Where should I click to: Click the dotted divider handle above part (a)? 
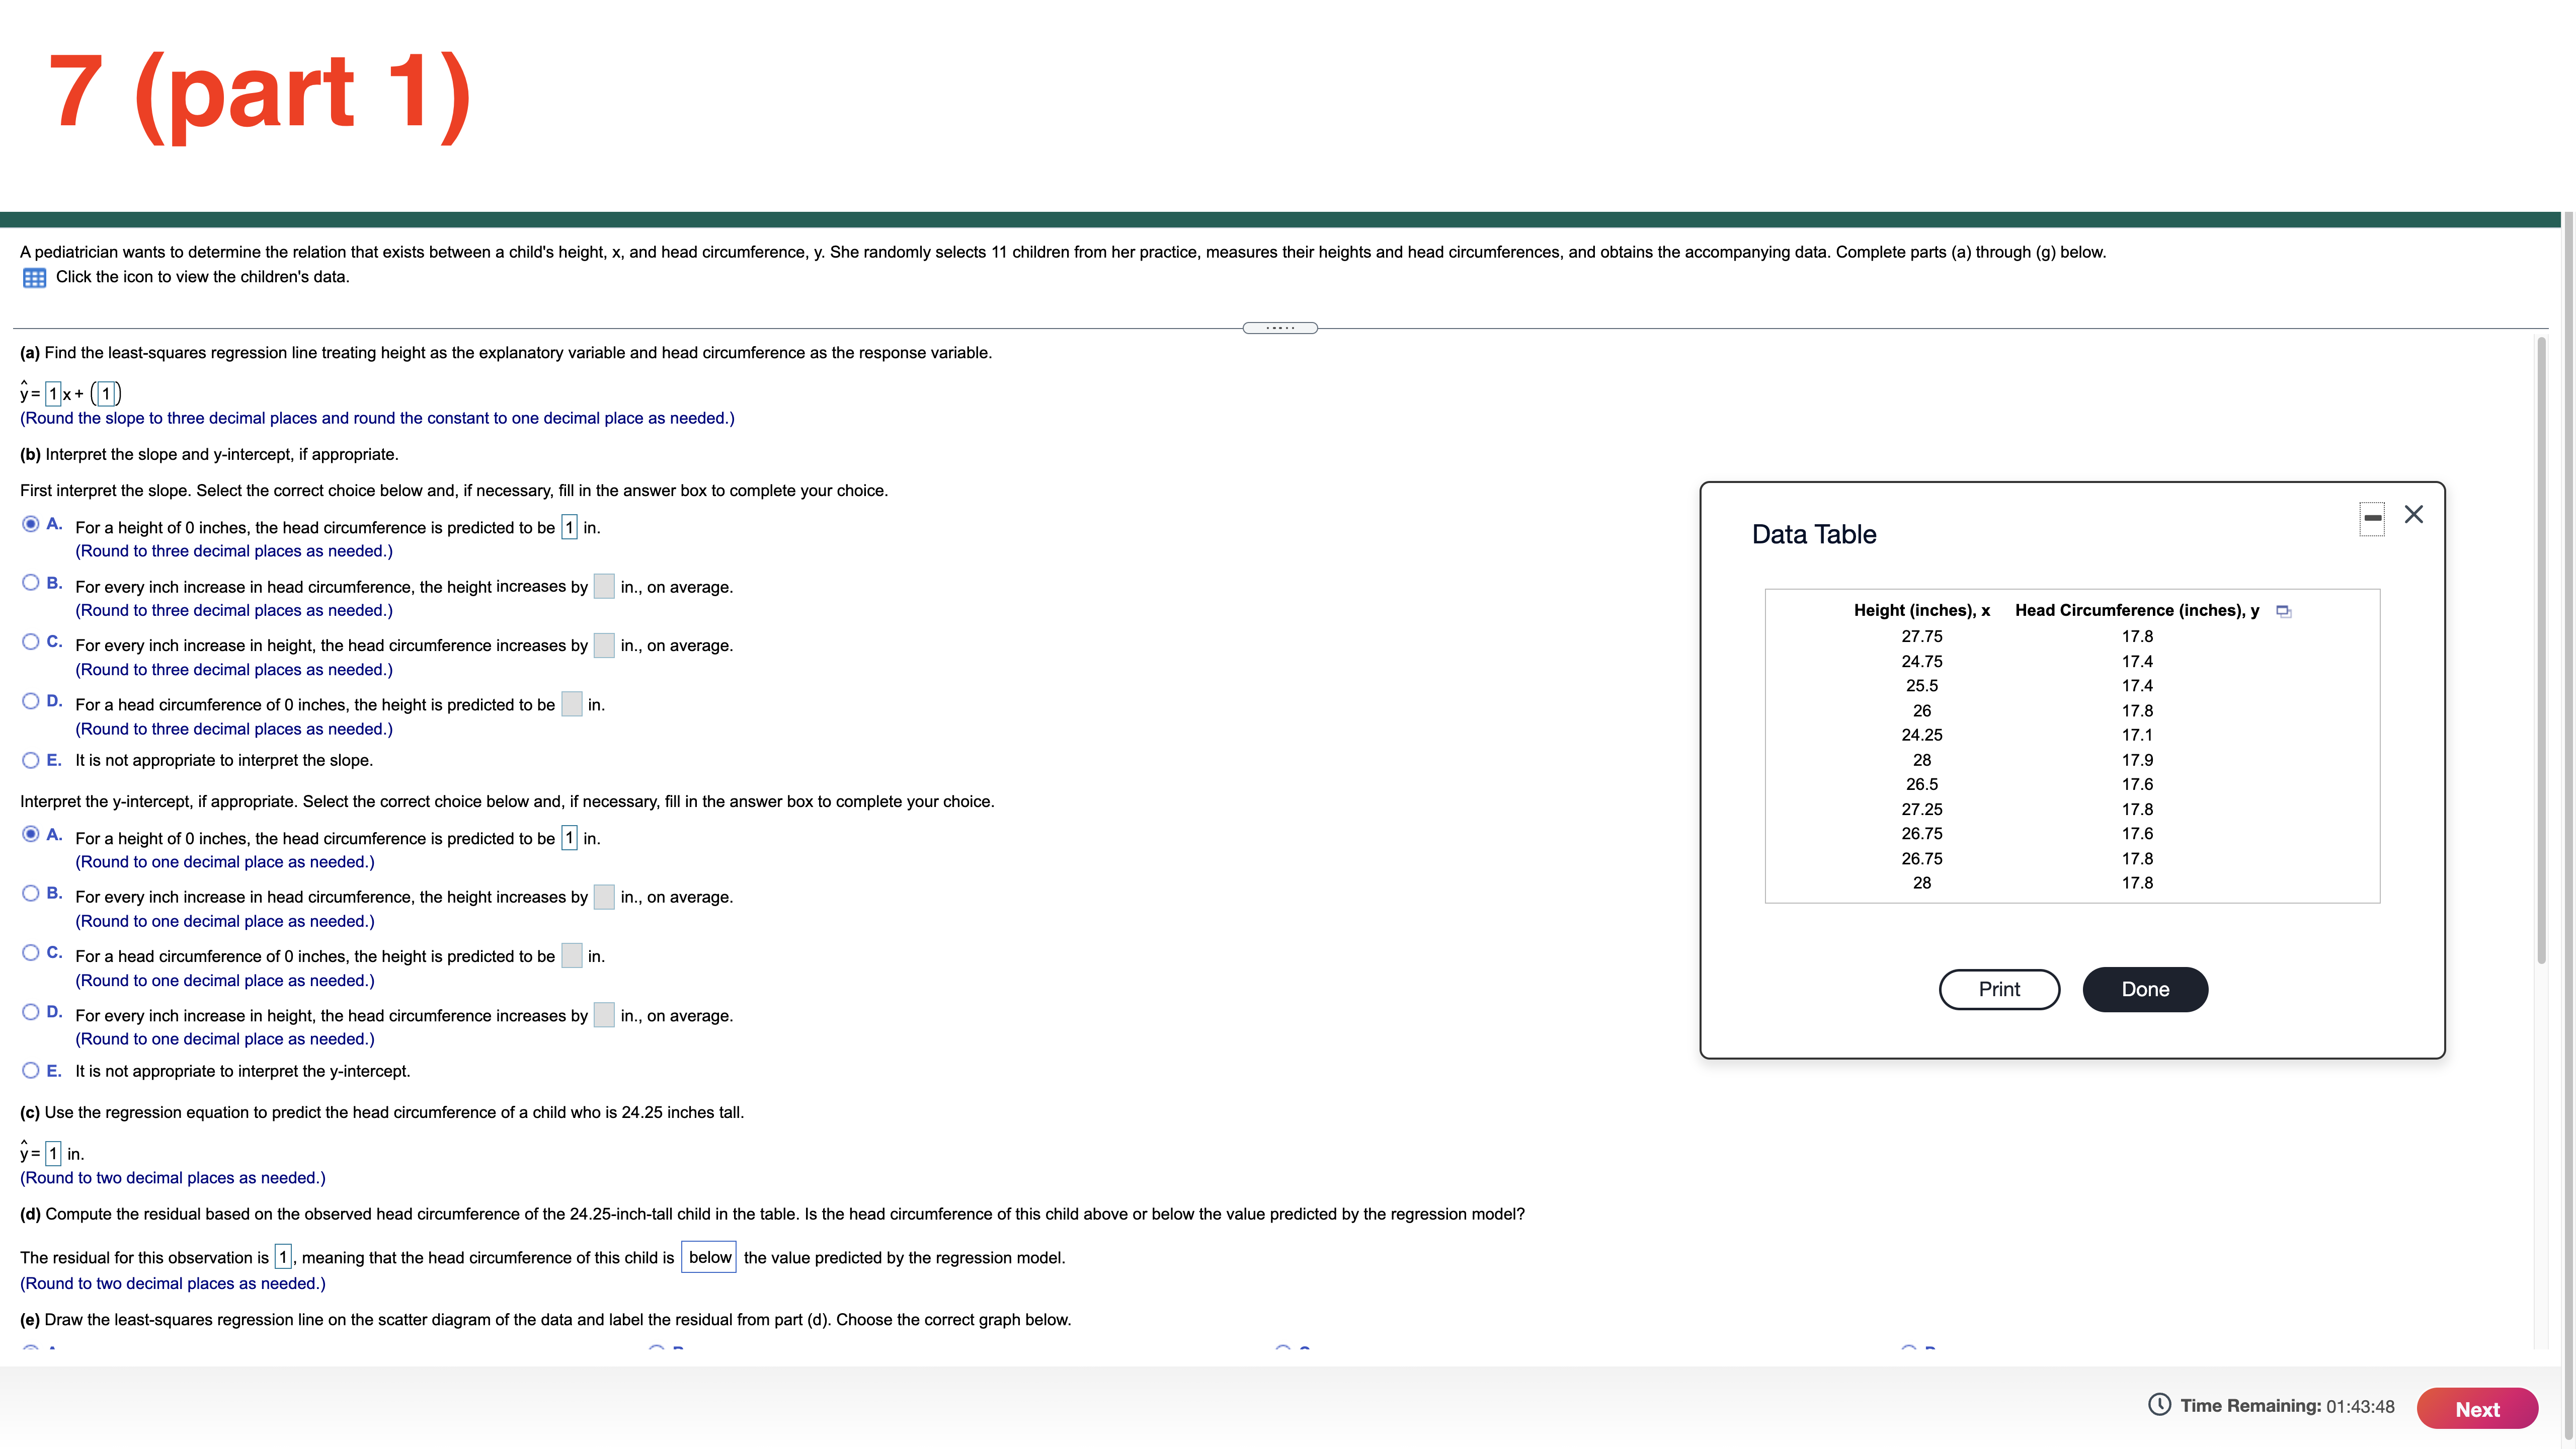1281,328
